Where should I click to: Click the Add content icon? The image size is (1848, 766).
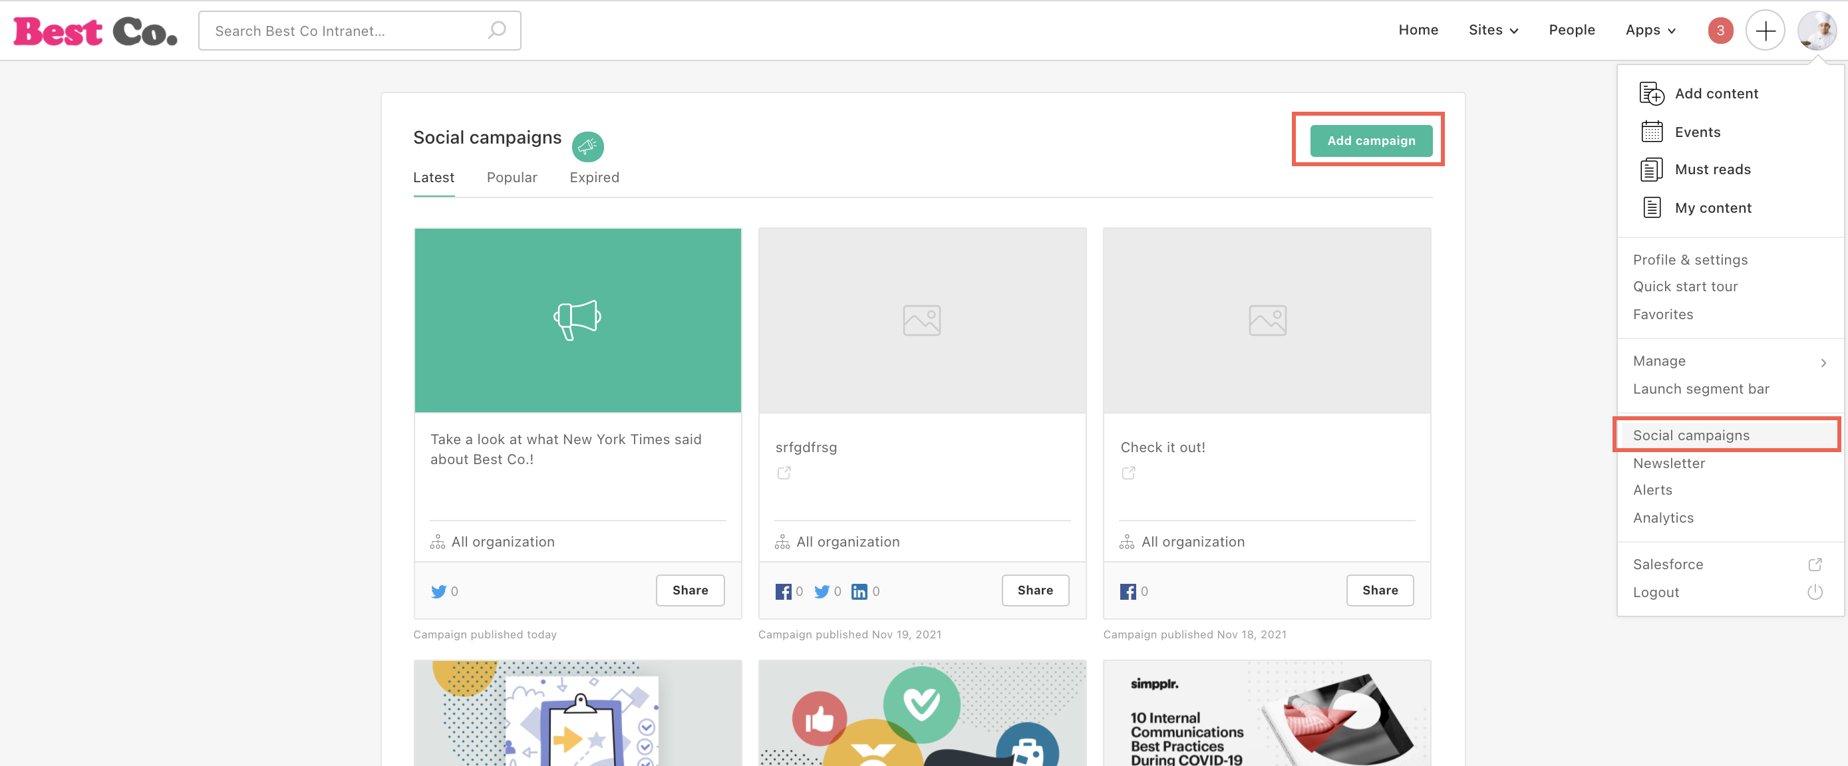[x=1652, y=93]
